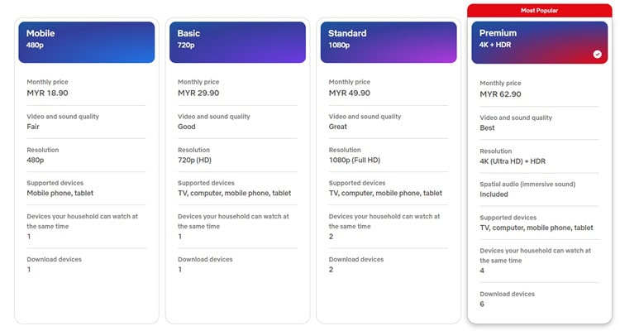
Task: Click Mobile phone, tablet supported devices text
Action: [x=60, y=193]
